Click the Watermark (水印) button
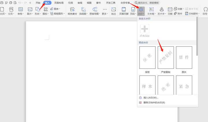This screenshot has height=122, width=208. tap(141, 11)
